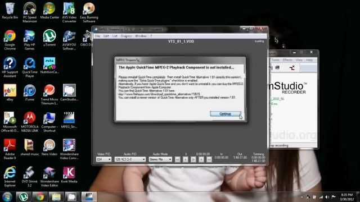Select the Wondershare Video Editor icon
360x202 pixels.
tap(49, 176)
